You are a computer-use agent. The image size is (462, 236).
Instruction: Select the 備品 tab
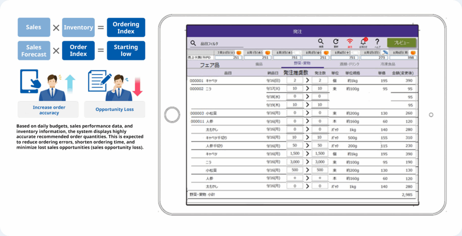(259, 65)
